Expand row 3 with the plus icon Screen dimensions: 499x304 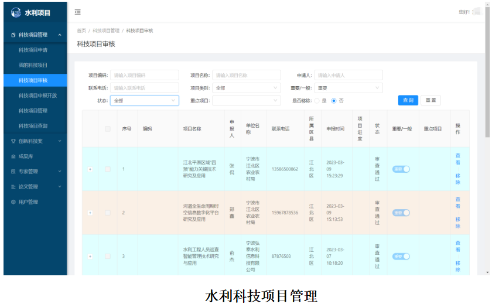(90, 256)
